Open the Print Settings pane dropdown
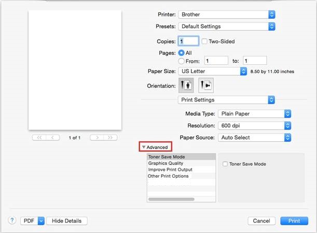This screenshot has width=317, height=233. point(226,100)
